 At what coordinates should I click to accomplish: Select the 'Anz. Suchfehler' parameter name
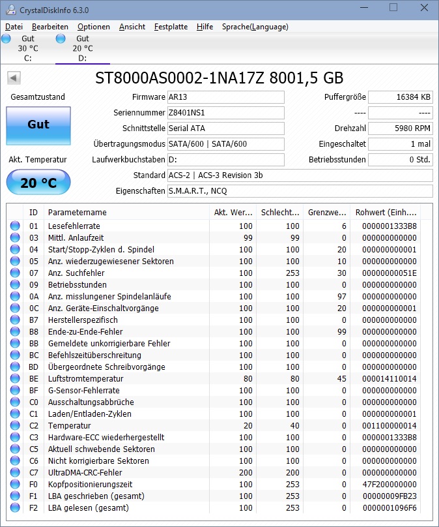tap(76, 273)
